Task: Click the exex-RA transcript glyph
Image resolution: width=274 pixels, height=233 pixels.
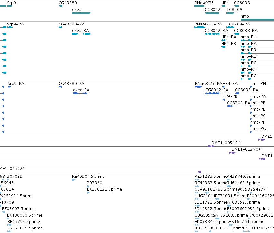Action: click(81, 34)
